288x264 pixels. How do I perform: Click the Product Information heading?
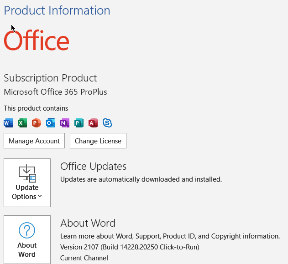pyautogui.click(x=57, y=10)
